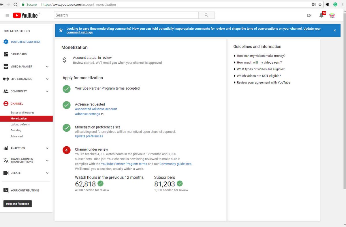Image resolution: width=346 pixels, height=227 pixels.
Task: Click the AdSense requested green checkmark
Action: click(x=67, y=105)
